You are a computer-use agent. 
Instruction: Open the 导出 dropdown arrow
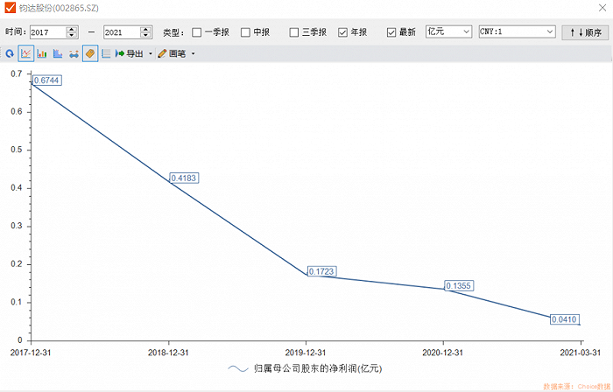pos(151,54)
